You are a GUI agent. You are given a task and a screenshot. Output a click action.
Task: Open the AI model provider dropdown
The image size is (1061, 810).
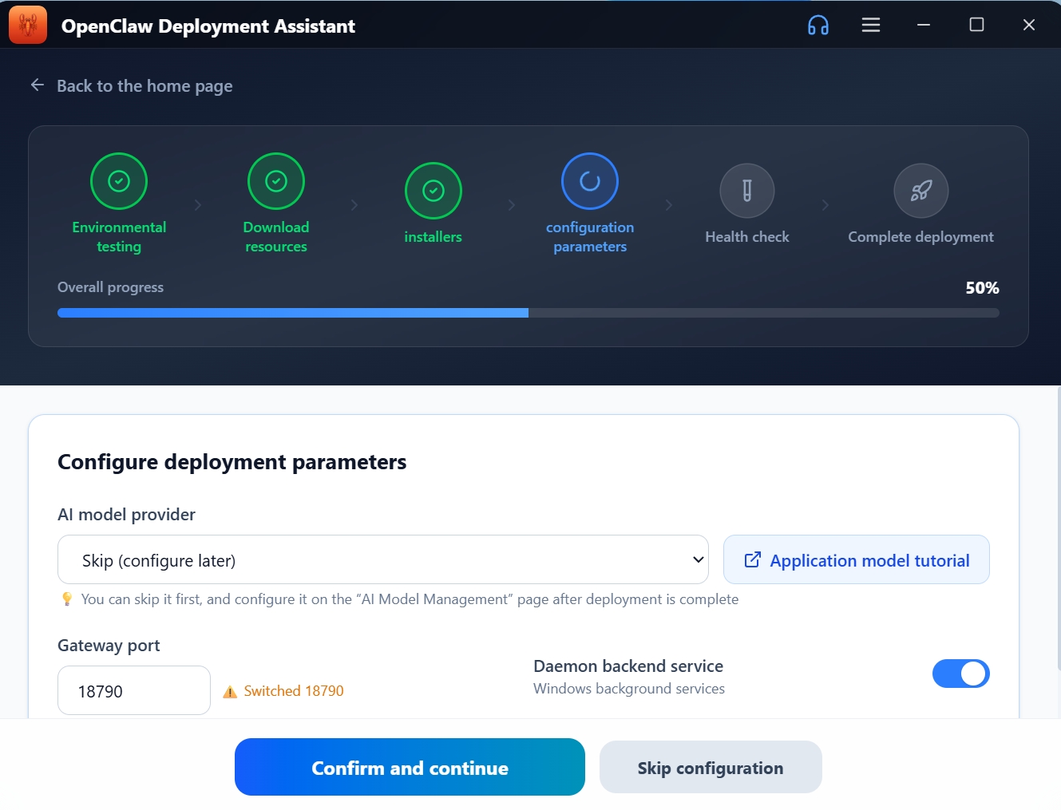(x=382, y=559)
